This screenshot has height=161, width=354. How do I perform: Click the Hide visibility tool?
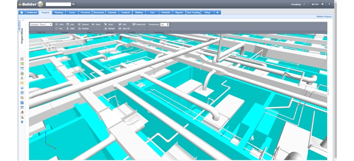122,24
